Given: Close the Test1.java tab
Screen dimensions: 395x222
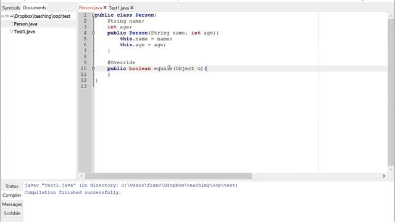Looking at the screenshot, I should pyautogui.click(x=132, y=8).
